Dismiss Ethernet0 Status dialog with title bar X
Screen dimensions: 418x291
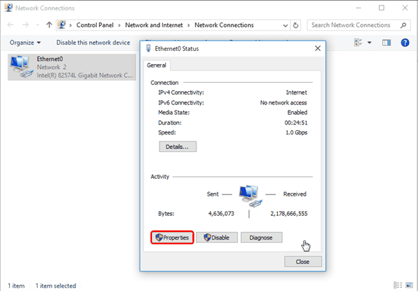point(318,49)
